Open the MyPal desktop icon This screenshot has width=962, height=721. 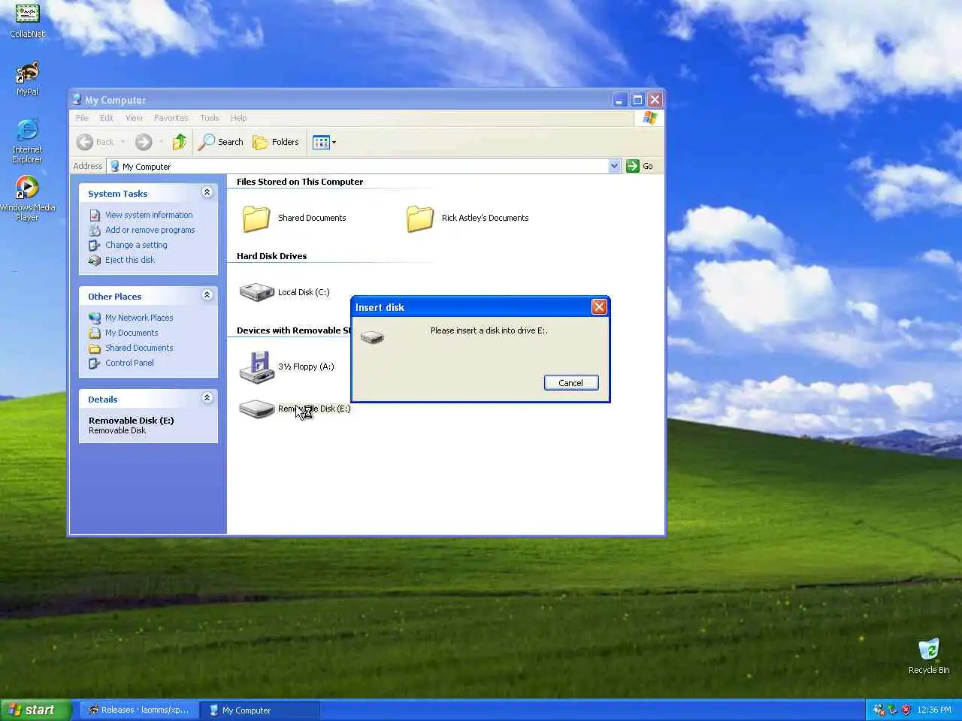(27, 79)
